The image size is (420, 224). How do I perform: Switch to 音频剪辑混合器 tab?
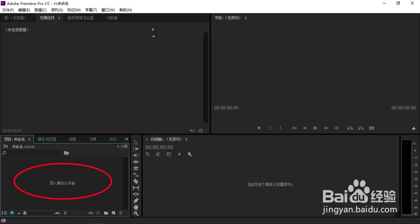(80, 18)
